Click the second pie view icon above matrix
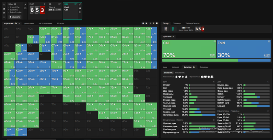 (146, 23)
